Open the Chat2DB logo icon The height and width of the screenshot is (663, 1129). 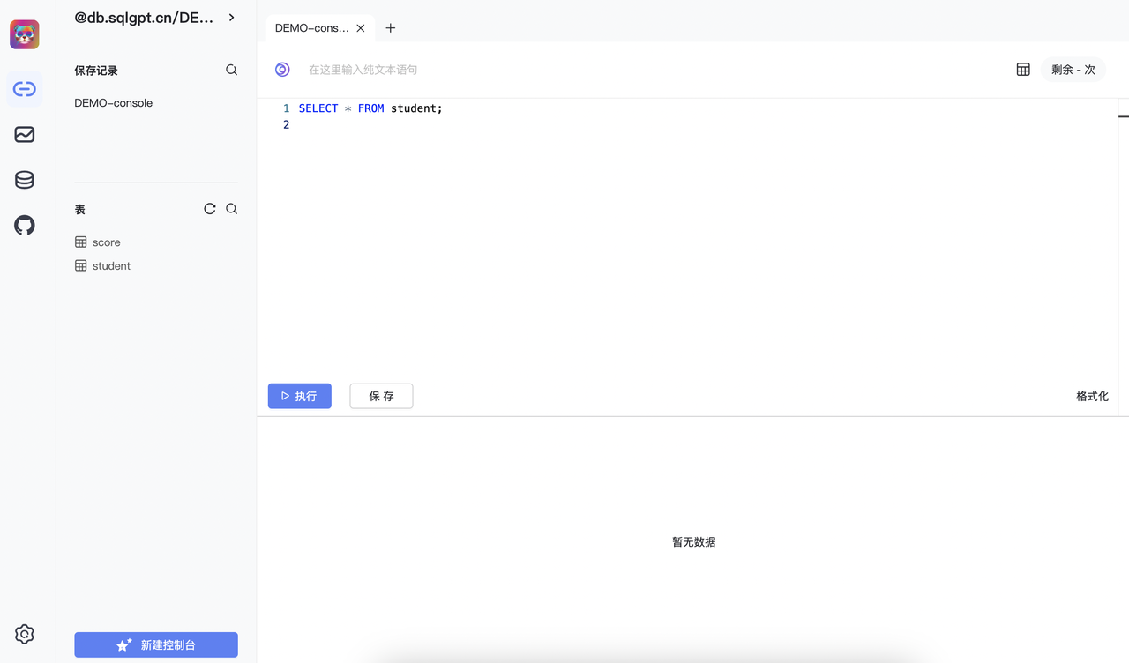25,34
